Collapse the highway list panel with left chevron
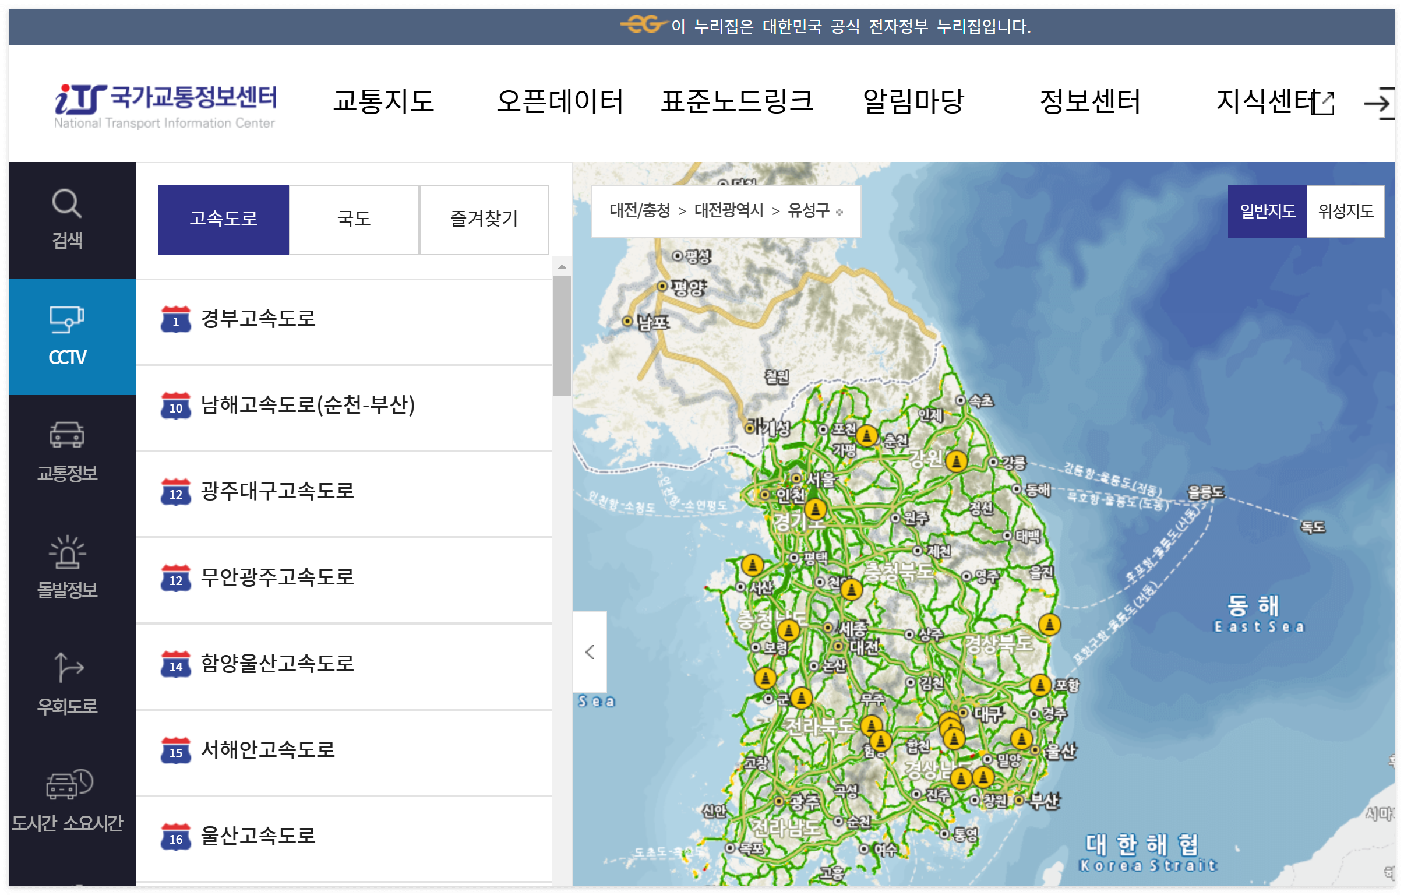The height and width of the screenshot is (895, 1404). [x=591, y=651]
